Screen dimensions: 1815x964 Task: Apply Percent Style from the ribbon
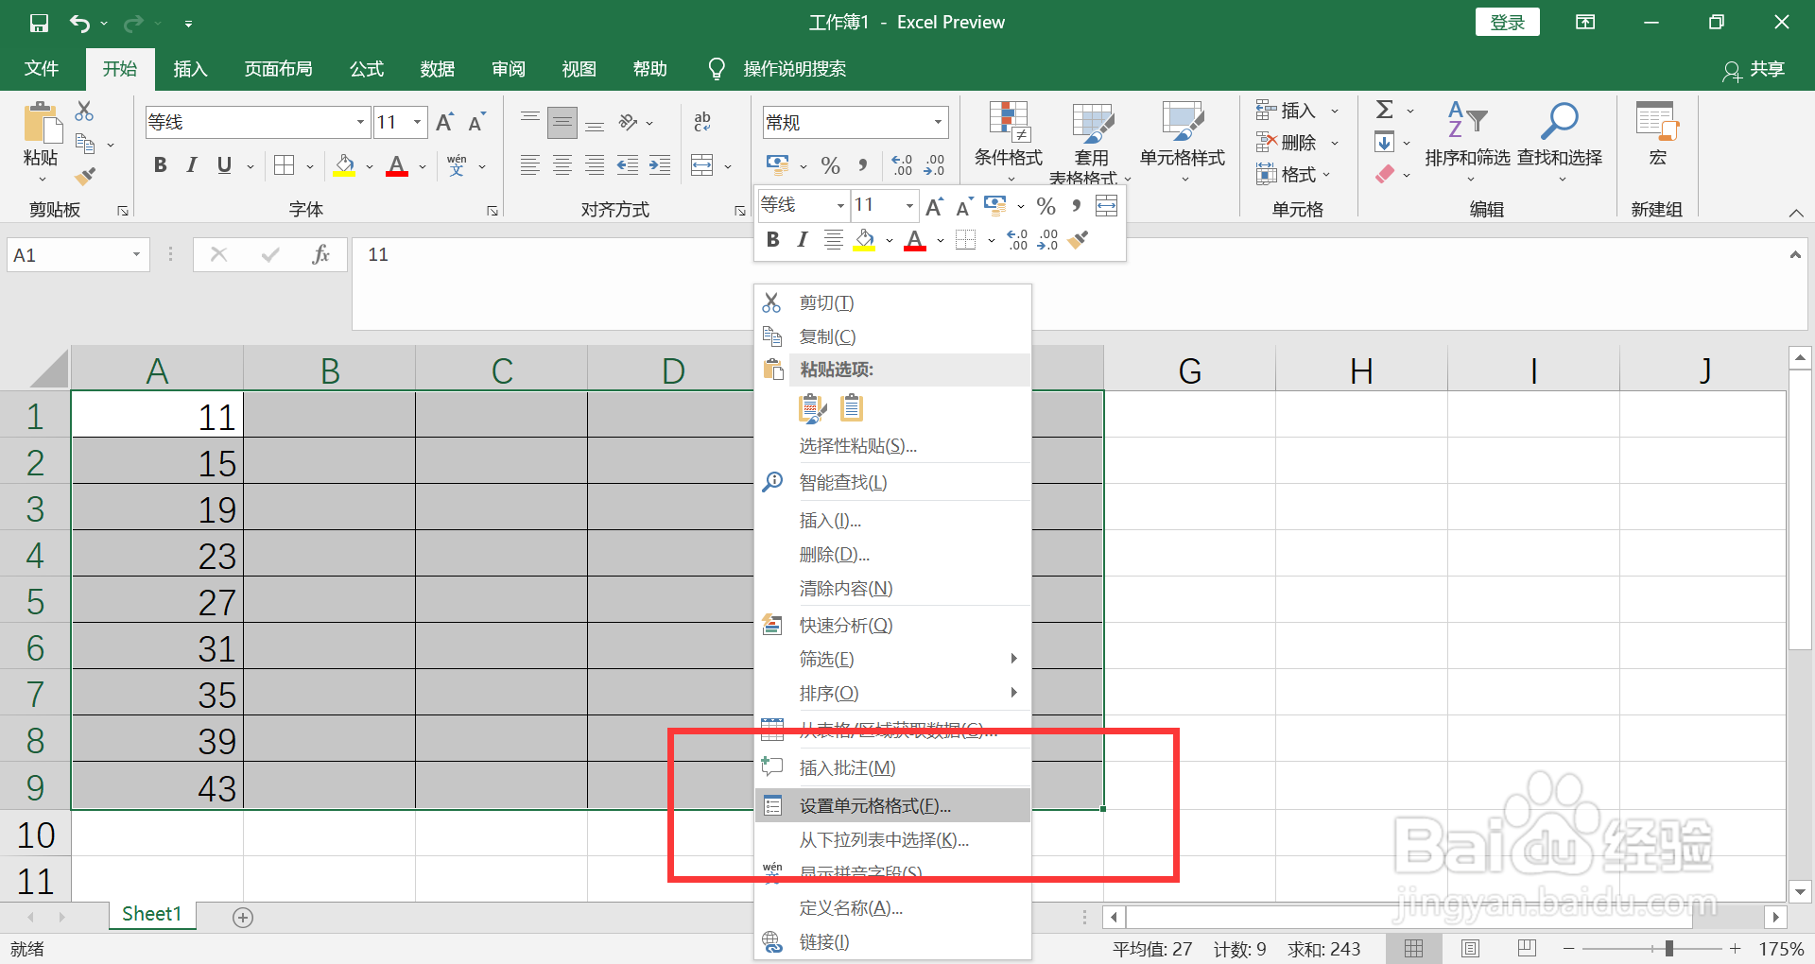[830, 165]
